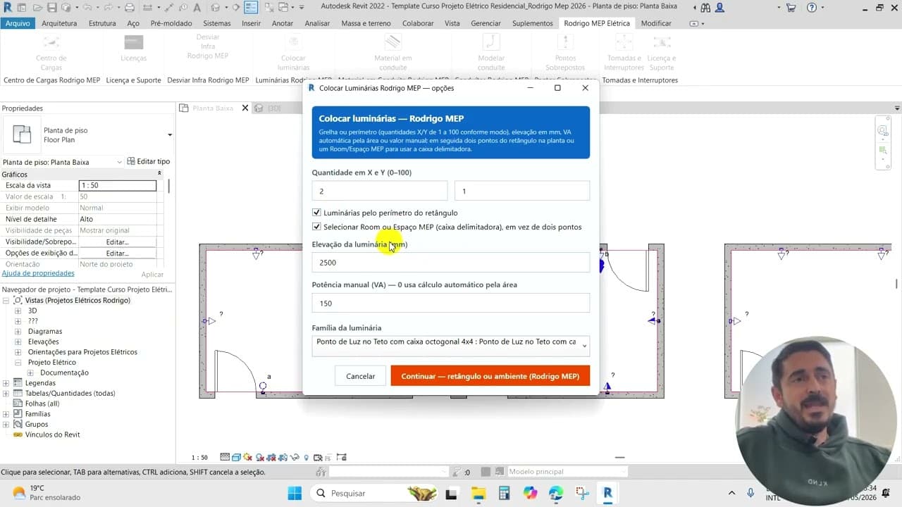Viewport: 902px width, 507px height.
Task: Click the Elevação da luminária field showing 2500
Action: click(x=450, y=263)
